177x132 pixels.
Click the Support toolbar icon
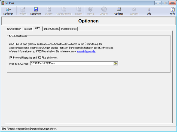(134, 9)
